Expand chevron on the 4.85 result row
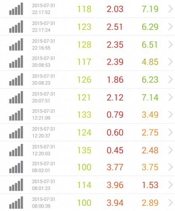 pyautogui.click(x=170, y=62)
